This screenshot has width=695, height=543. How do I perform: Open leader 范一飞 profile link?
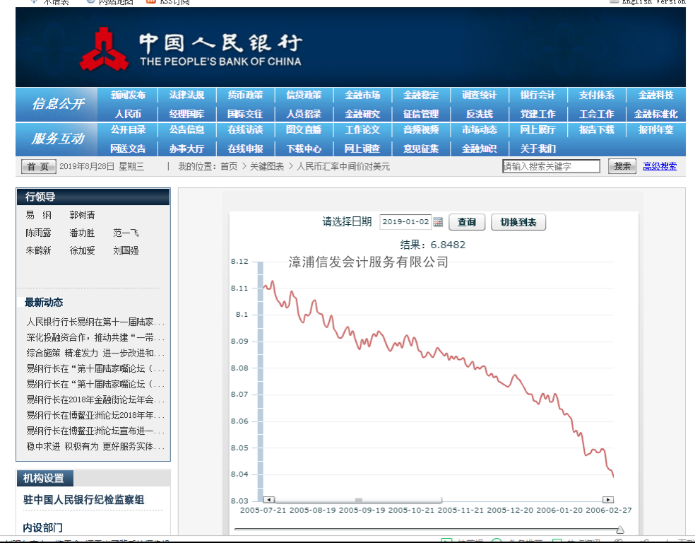tap(126, 233)
